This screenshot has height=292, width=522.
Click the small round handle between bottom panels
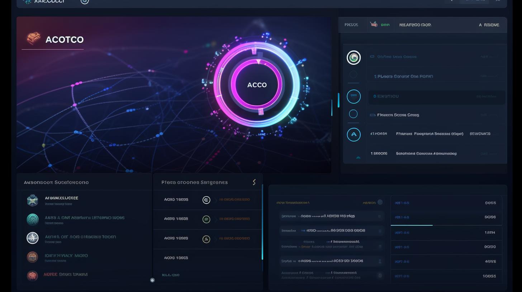(x=152, y=280)
